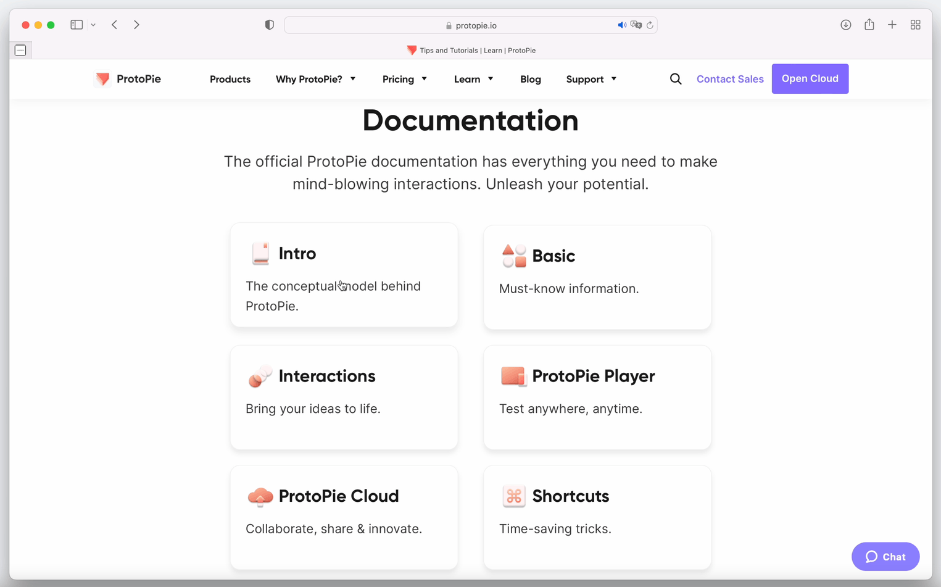Image resolution: width=941 pixels, height=587 pixels.
Task: Open the Chat button
Action: click(885, 557)
